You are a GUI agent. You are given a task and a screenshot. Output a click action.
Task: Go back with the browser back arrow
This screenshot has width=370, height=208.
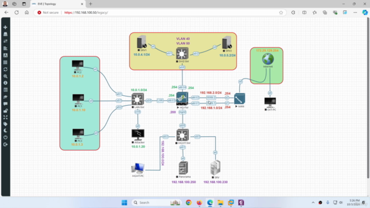pyautogui.click(x=6, y=13)
